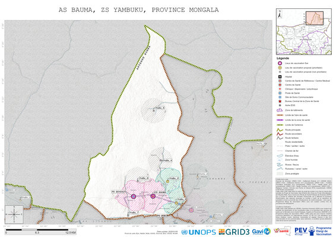The height and width of the screenshot is (237, 336).
Task: Click the pink marker in the neighbouring area
Action: tap(191, 210)
